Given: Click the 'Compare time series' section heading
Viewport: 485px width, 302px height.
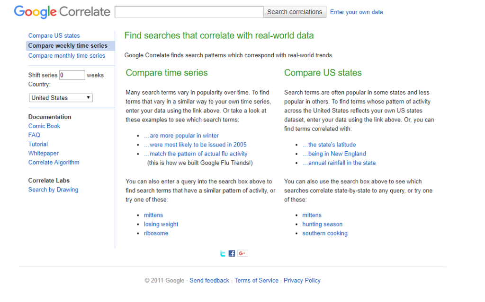Looking at the screenshot, I should coord(167,73).
